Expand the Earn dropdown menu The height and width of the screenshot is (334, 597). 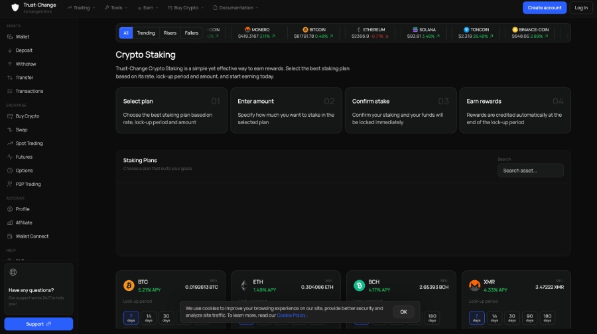148,7
